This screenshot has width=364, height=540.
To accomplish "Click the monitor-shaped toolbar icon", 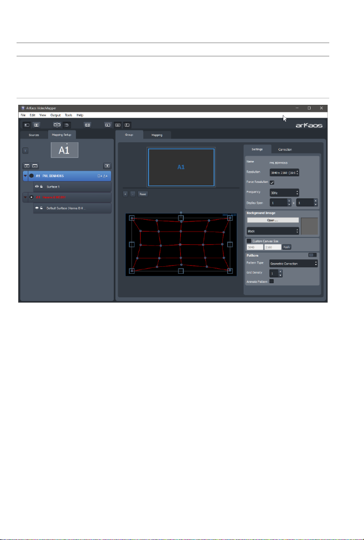I will 36,125.
